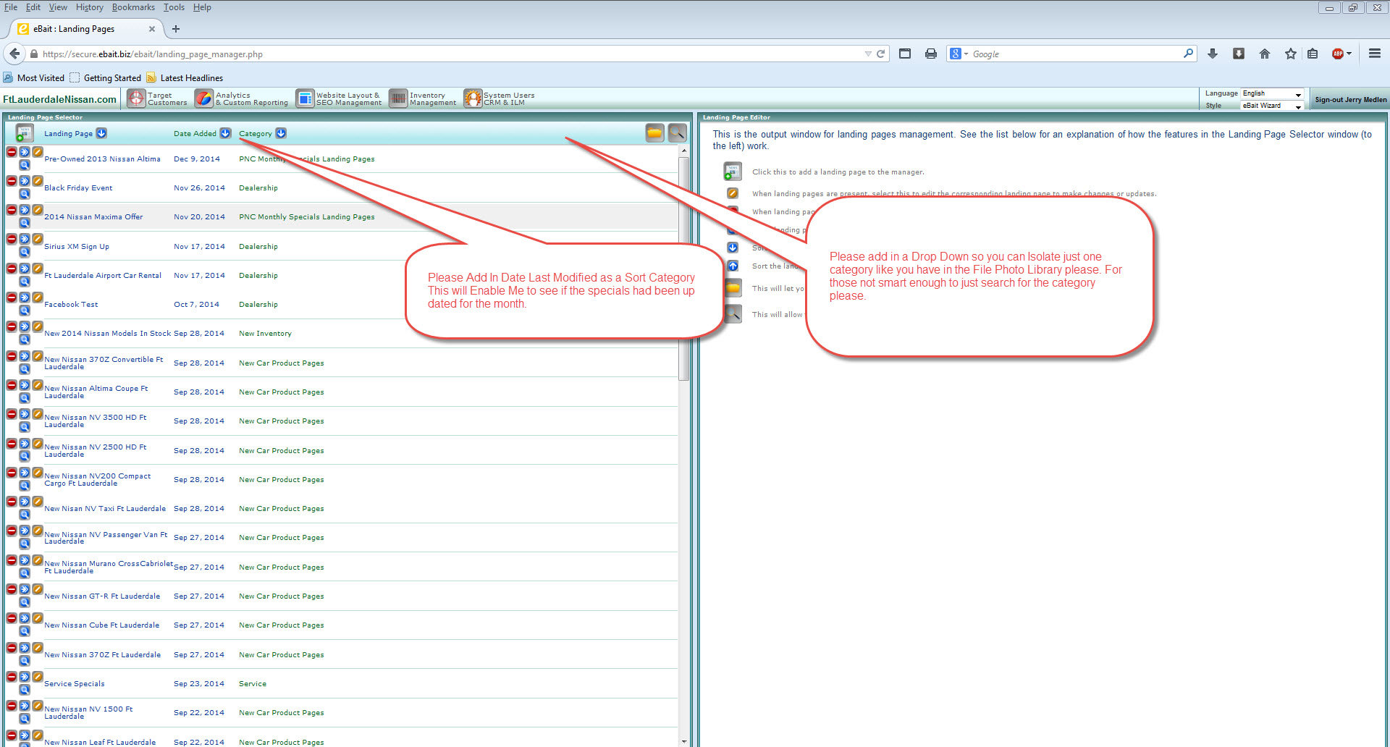The width and height of the screenshot is (1390, 747).
Task: Click the Target Customers icon
Action: tap(136, 98)
